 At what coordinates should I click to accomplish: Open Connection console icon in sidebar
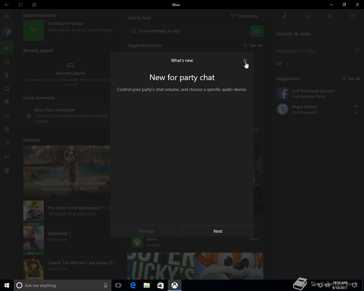click(7, 157)
